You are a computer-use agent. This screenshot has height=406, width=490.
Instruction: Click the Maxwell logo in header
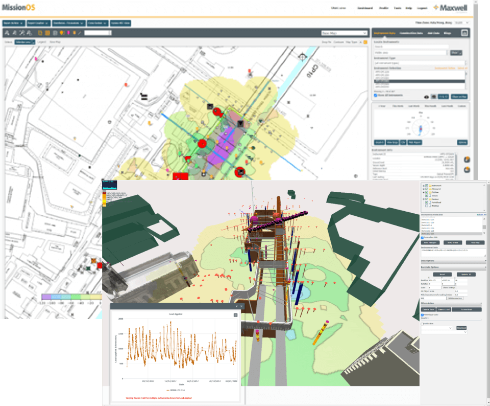click(x=450, y=8)
